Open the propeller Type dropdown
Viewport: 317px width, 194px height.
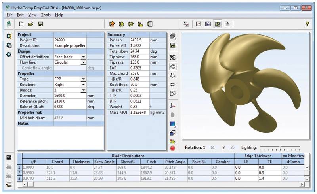click(83, 79)
